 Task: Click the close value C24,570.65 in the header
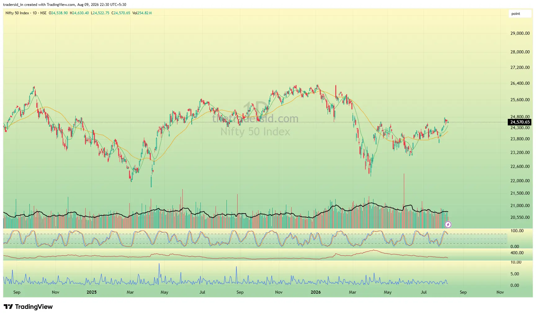coord(121,13)
